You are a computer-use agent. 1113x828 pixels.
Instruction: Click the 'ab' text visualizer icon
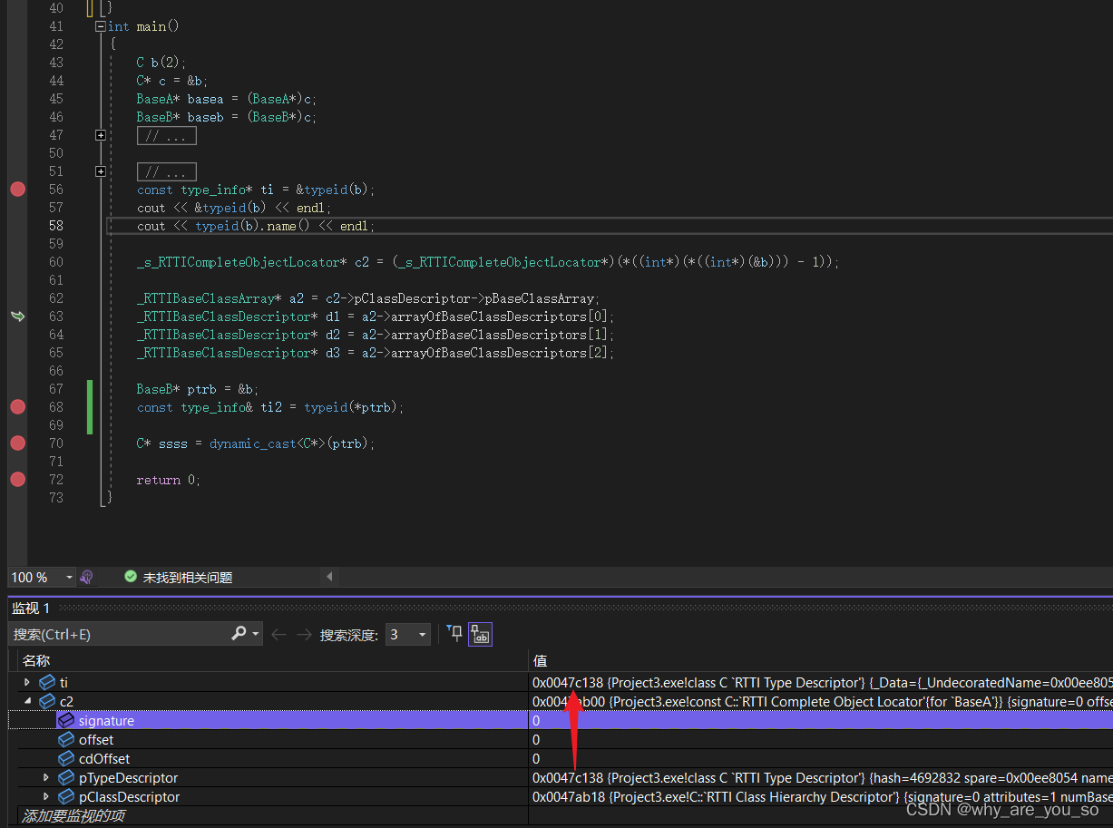480,634
